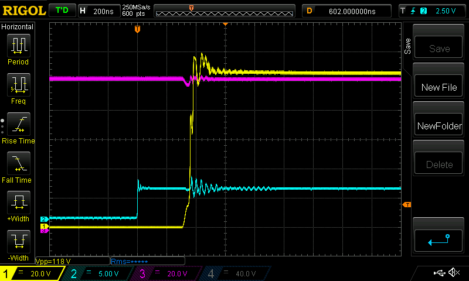Image resolution: width=469 pixels, height=281 pixels.
Task: Click the Save menu side tab
Action: click(408, 47)
